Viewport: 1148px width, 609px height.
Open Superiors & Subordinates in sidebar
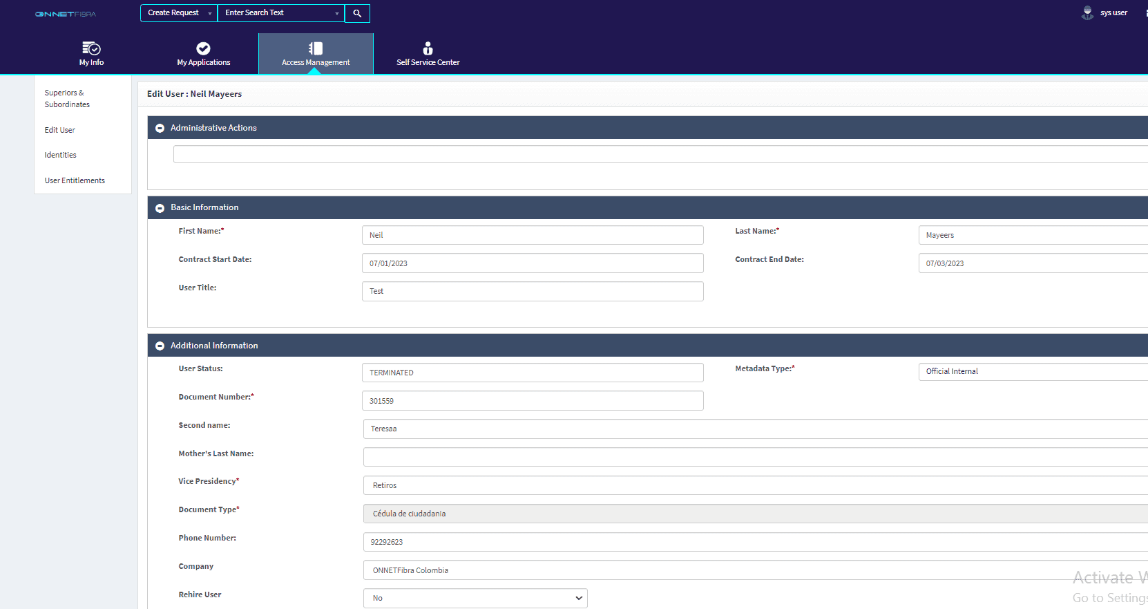click(x=67, y=99)
